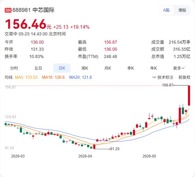Image resolution: width=195 pixels, height=177 pixels.
Task: Click the 2026-04 date axis label
Action: coord(85,156)
